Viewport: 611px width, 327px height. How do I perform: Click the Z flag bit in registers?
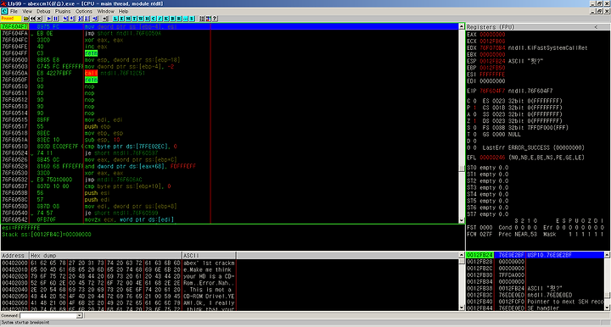click(x=474, y=121)
